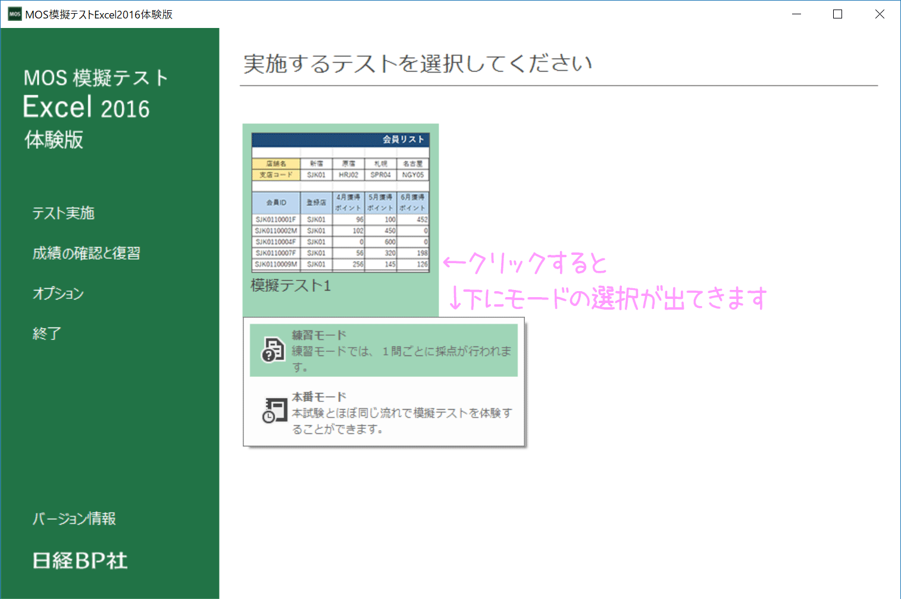Viewport: 901px width, 599px height.
Task: Minimize the MOS模擬テスト window
Action: [796, 14]
